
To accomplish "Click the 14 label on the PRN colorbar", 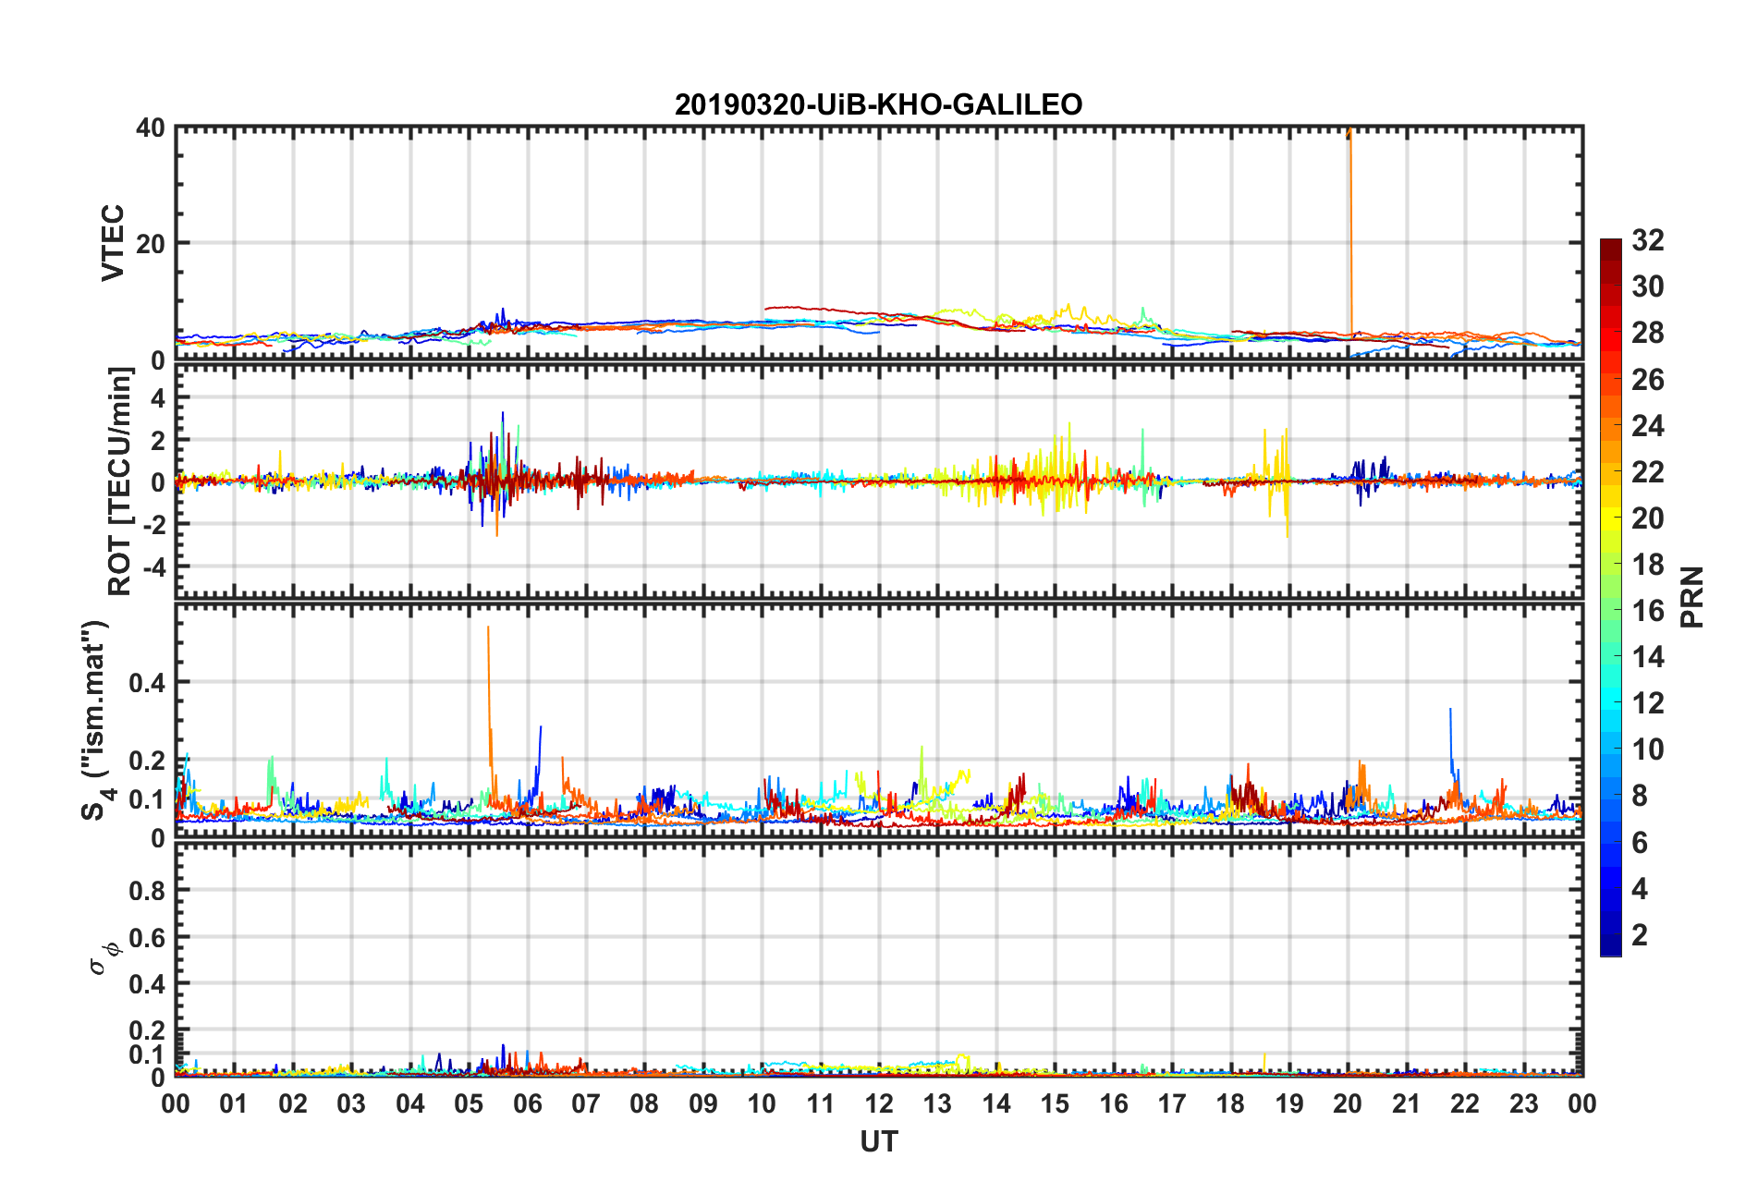I will point(1648,656).
